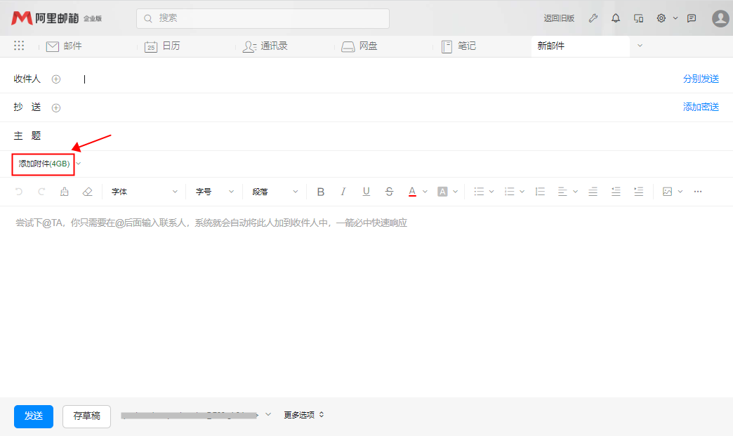Click the 搜索 search box
The height and width of the screenshot is (436, 733).
point(263,18)
